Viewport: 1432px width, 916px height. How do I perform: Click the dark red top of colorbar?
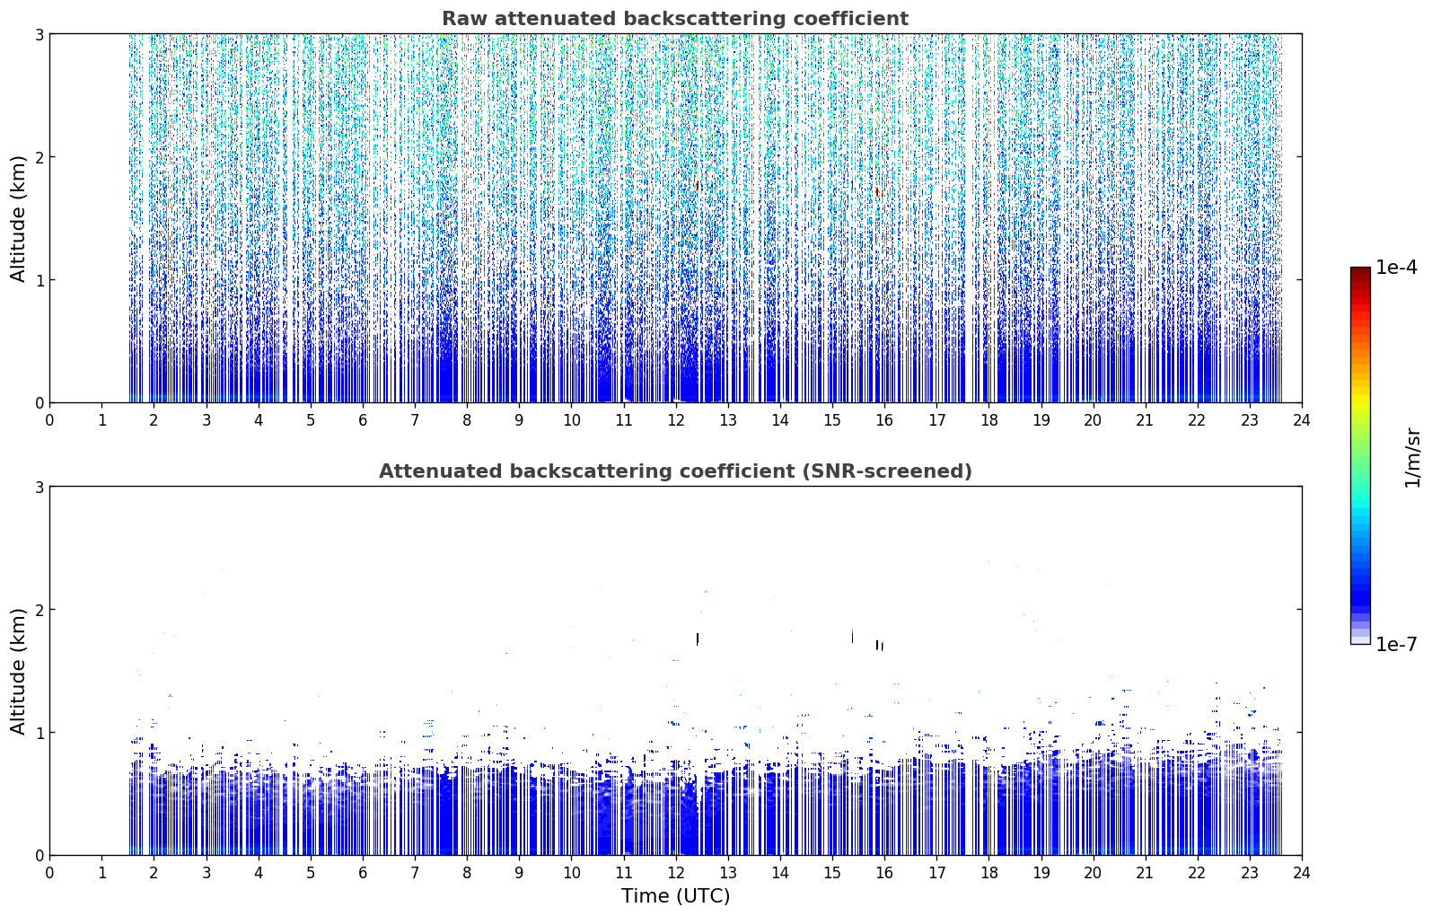[1360, 274]
